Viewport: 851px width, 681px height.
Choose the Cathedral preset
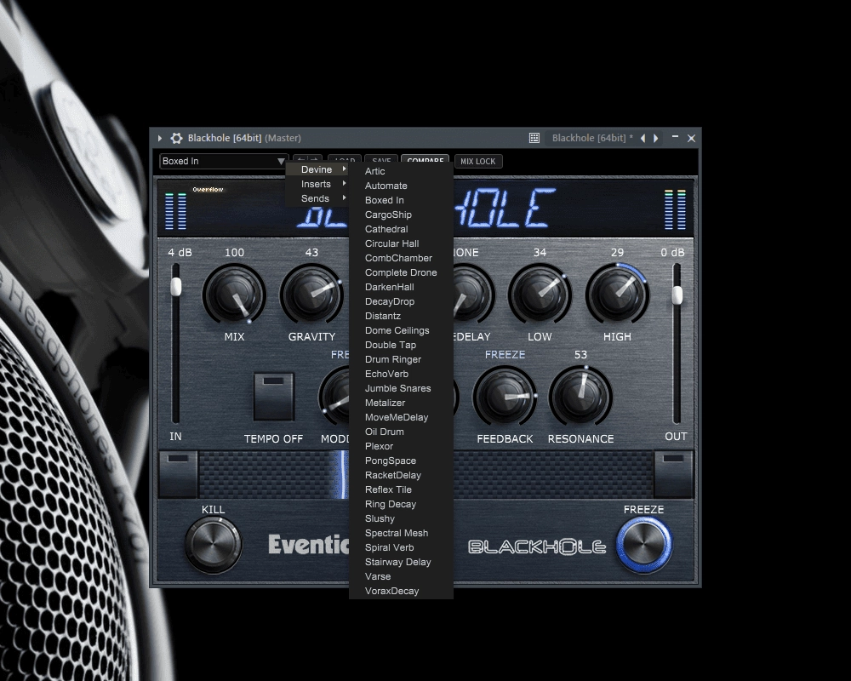pos(401,229)
